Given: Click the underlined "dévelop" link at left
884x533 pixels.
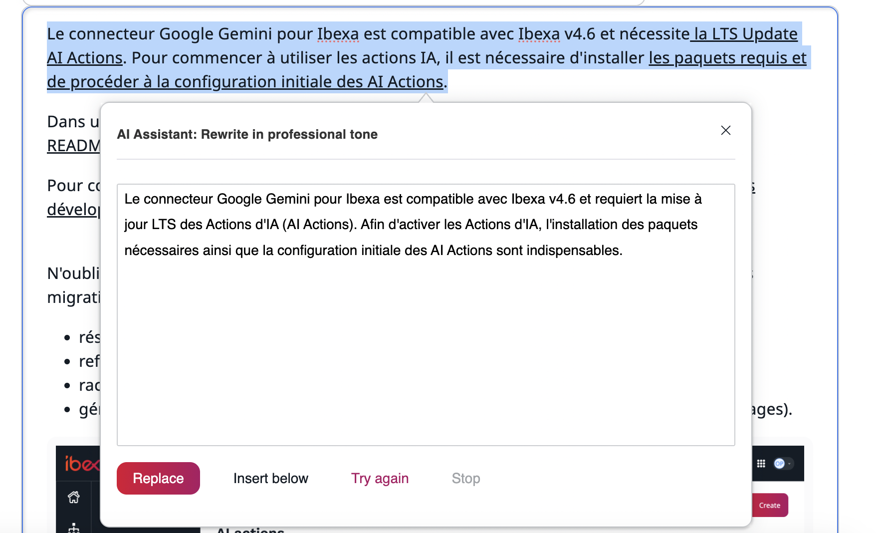Looking at the screenshot, I should point(73,210).
